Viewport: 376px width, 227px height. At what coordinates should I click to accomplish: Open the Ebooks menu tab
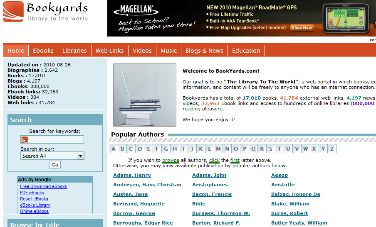click(43, 51)
